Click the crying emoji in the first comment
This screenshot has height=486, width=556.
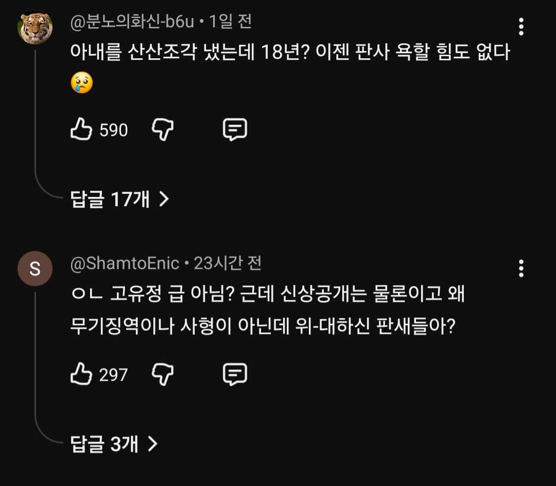82,83
